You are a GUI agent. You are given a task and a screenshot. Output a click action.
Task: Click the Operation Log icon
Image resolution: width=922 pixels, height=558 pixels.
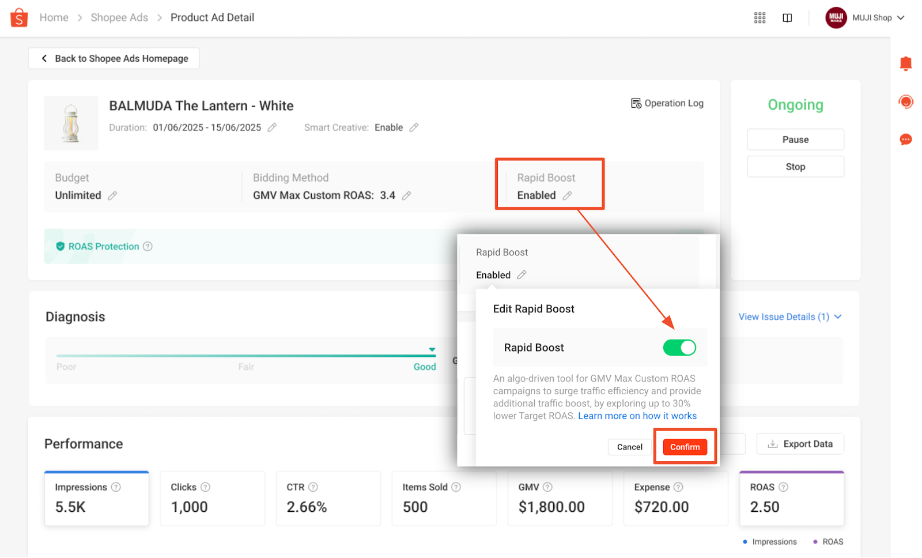[x=636, y=103]
